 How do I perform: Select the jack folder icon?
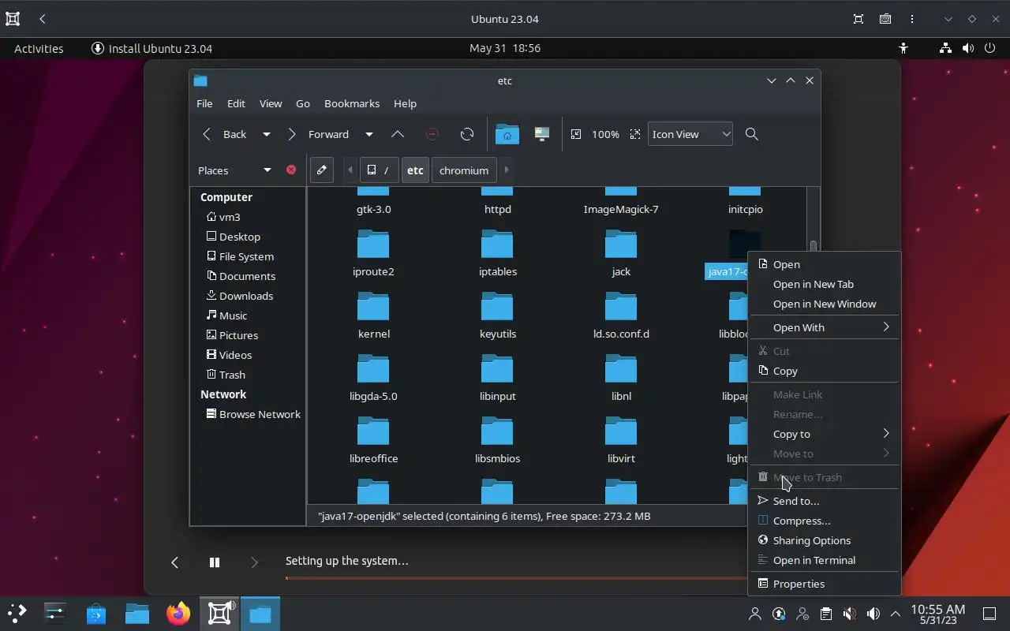point(621,245)
